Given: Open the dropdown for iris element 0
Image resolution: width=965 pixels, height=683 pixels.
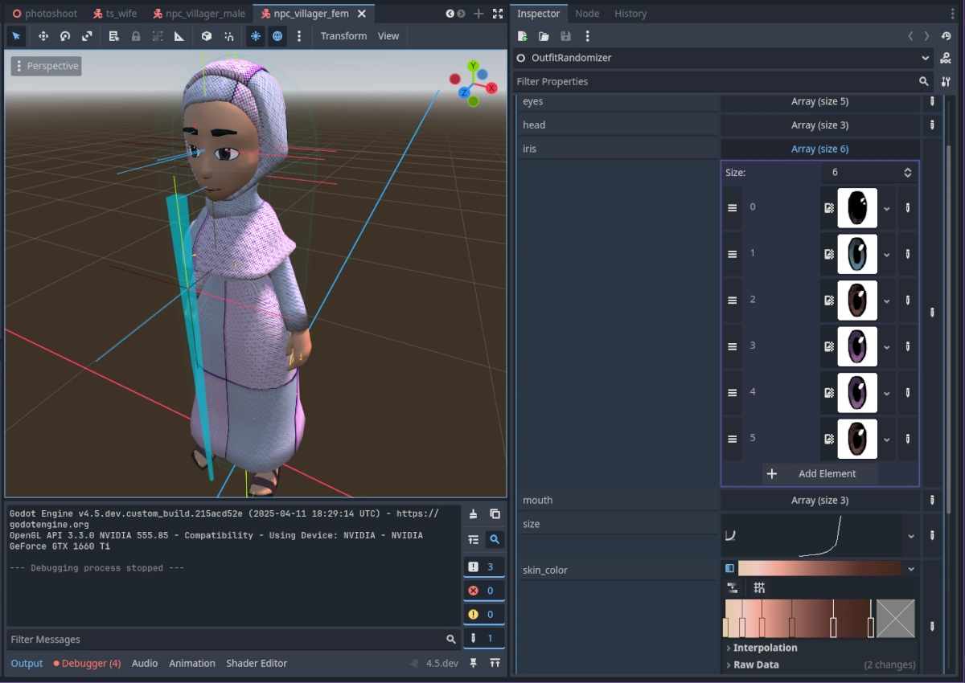Looking at the screenshot, I should 886,207.
